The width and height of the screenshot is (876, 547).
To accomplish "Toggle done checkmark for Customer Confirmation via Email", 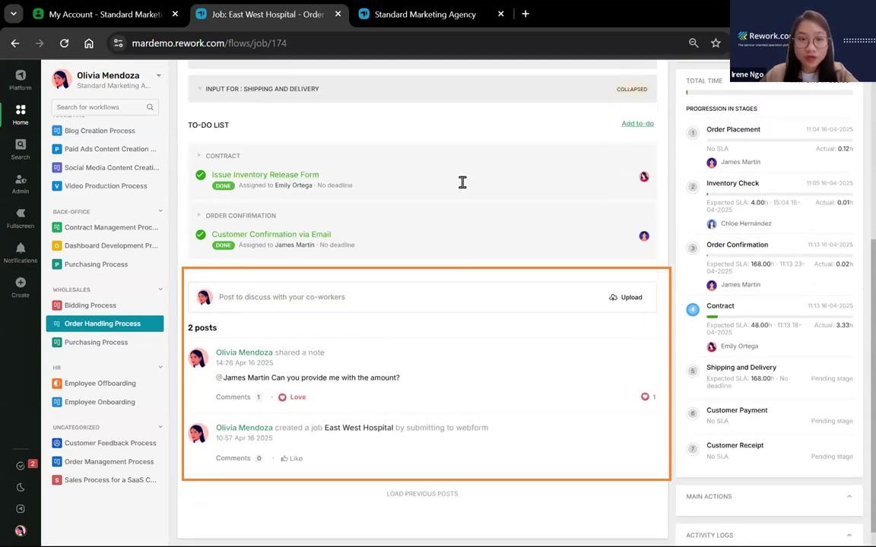I will [201, 235].
